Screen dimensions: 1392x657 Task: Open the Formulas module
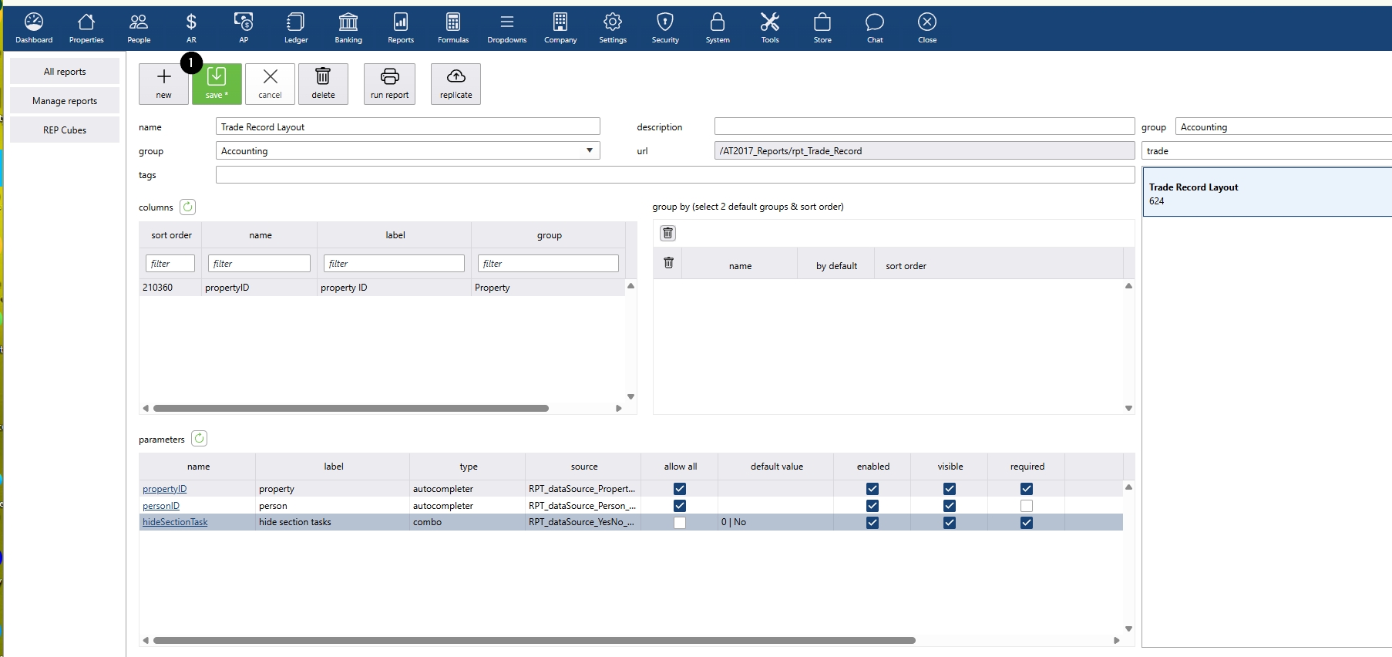453,29
